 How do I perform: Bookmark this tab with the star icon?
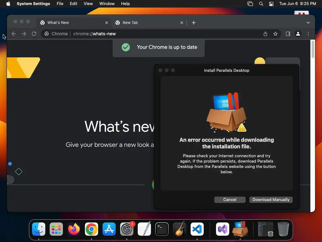pyautogui.click(x=275, y=34)
